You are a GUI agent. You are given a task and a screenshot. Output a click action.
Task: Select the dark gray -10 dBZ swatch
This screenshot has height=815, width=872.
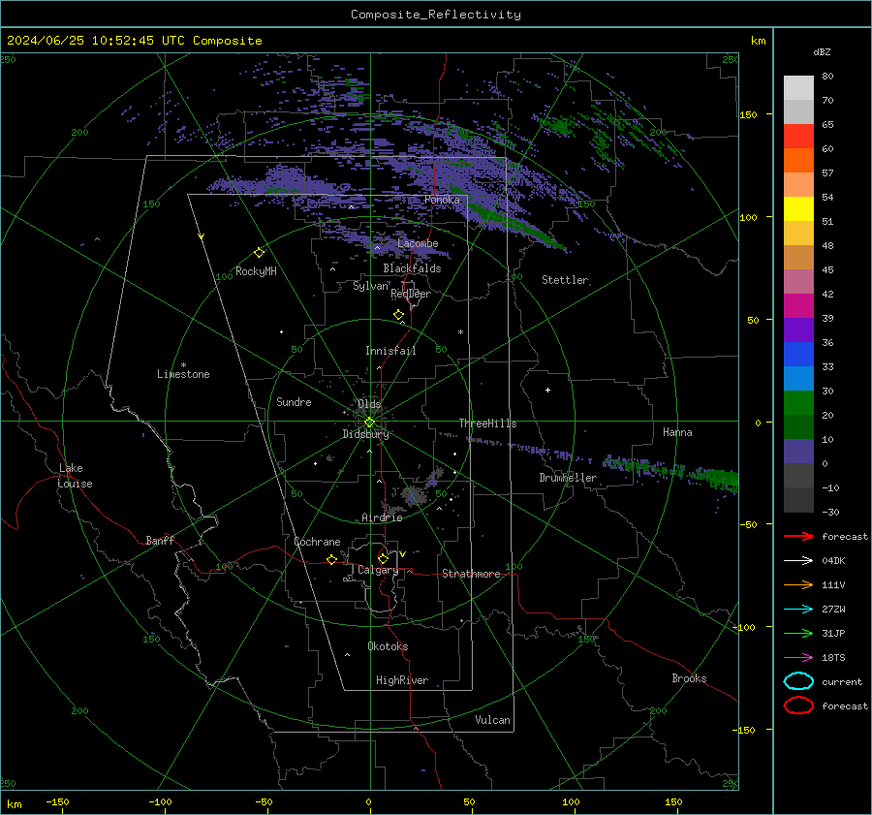pos(798,500)
